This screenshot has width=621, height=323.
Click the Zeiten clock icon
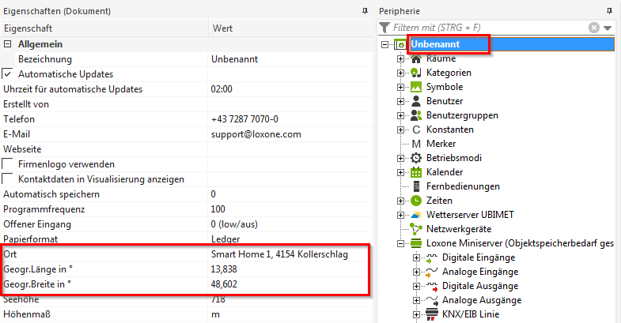coord(416,201)
